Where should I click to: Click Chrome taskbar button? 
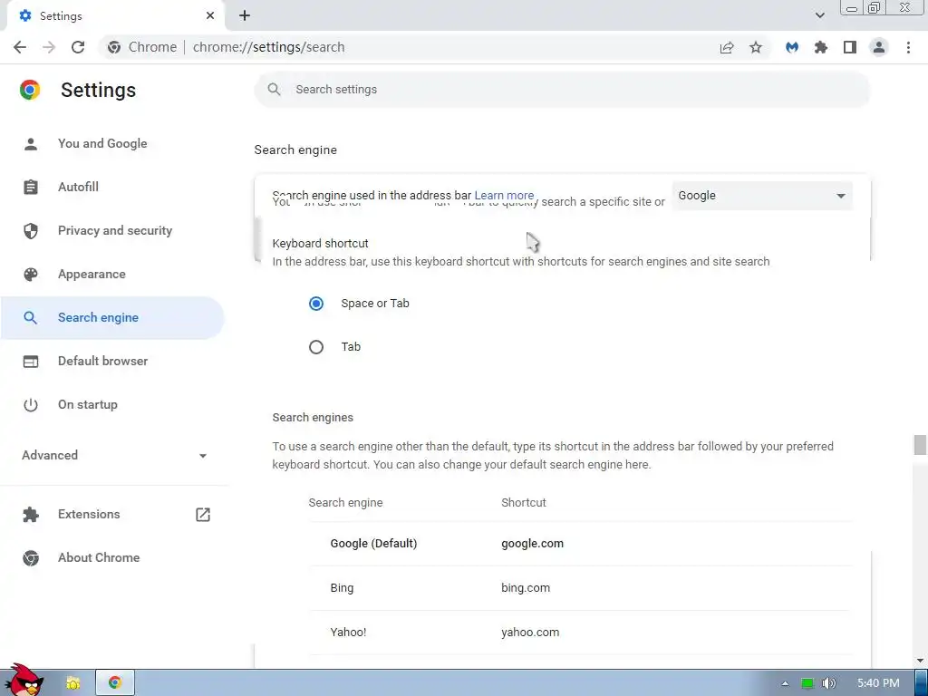115,683
